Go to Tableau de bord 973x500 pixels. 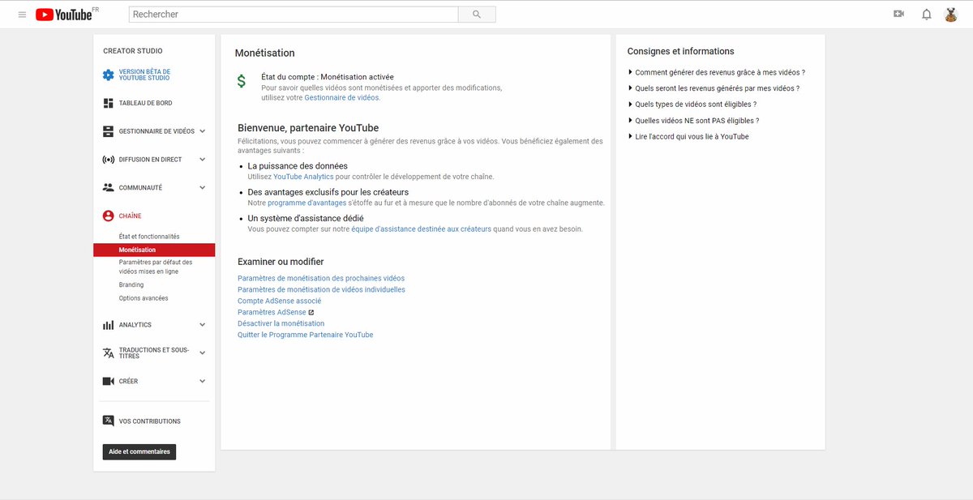pyautogui.click(x=145, y=103)
